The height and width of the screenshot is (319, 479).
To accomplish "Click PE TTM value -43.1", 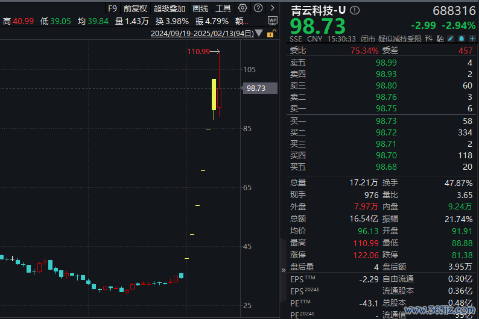I will (369, 304).
